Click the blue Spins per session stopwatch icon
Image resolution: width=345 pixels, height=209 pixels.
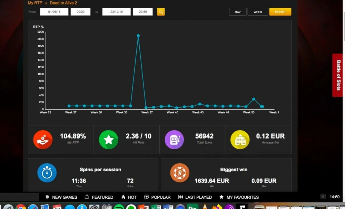pyautogui.click(x=47, y=173)
